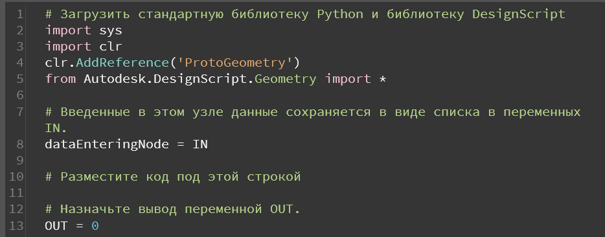Click the word 'clr' after import on line 3
The image size is (605, 237).
point(111,47)
